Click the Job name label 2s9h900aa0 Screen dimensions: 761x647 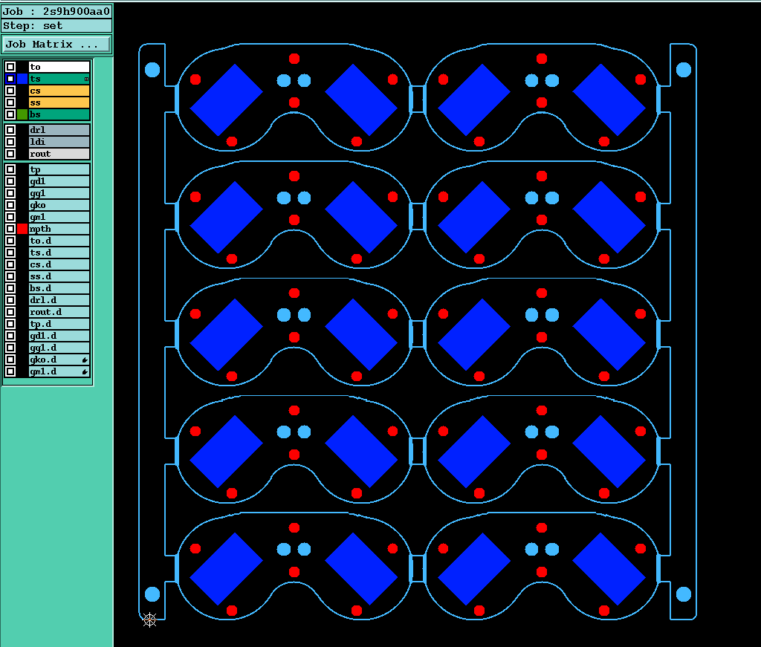coord(56,11)
